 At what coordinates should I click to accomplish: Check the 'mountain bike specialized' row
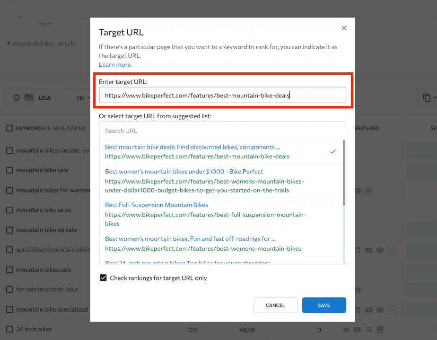(x=9, y=310)
